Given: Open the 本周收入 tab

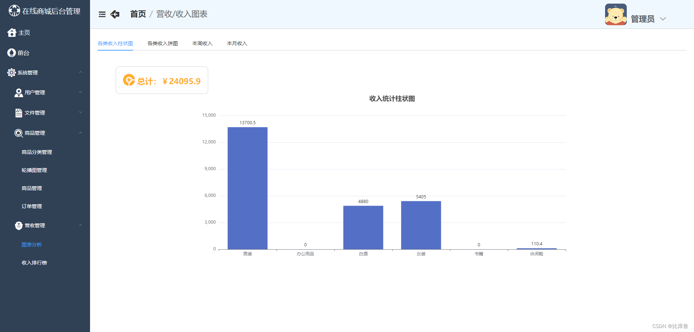Looking at the screenshot, I should click(202, 43).
